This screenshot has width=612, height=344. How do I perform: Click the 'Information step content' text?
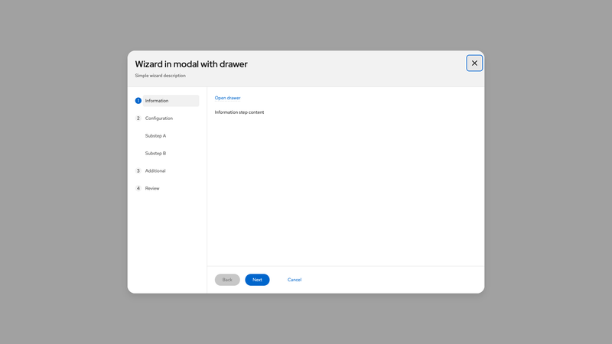[x=239, y=112]
